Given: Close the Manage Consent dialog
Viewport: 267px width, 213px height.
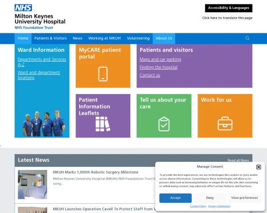Looking at the screenshot, I should [259, 167].
